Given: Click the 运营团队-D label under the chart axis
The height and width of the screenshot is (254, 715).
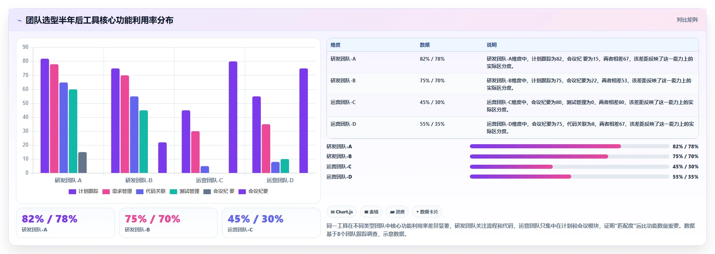Looking at the screenshot, I should (x=280, y=180).
